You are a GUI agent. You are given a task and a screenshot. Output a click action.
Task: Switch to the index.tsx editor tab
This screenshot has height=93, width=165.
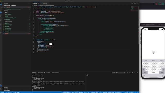[x=45, y=3]
